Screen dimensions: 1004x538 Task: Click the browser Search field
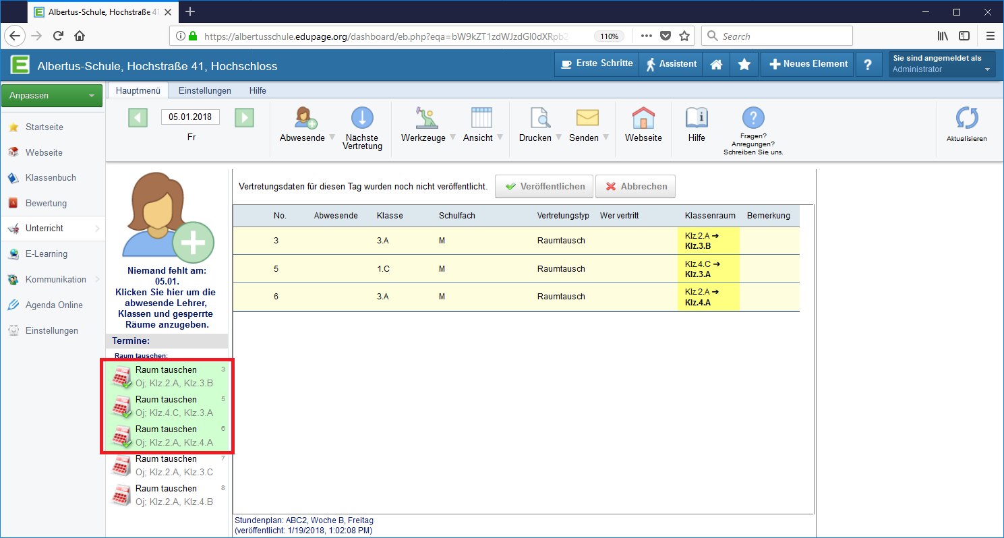pos(777,36)
